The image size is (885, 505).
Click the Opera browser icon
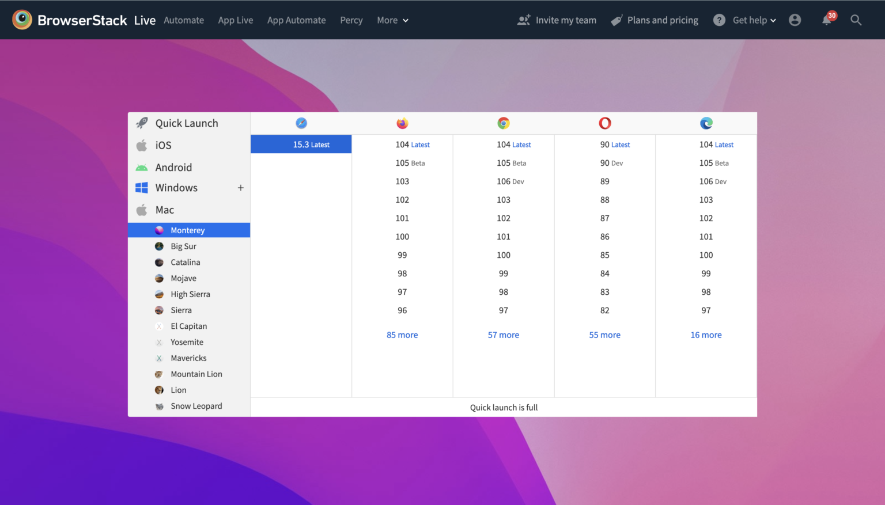604,123
